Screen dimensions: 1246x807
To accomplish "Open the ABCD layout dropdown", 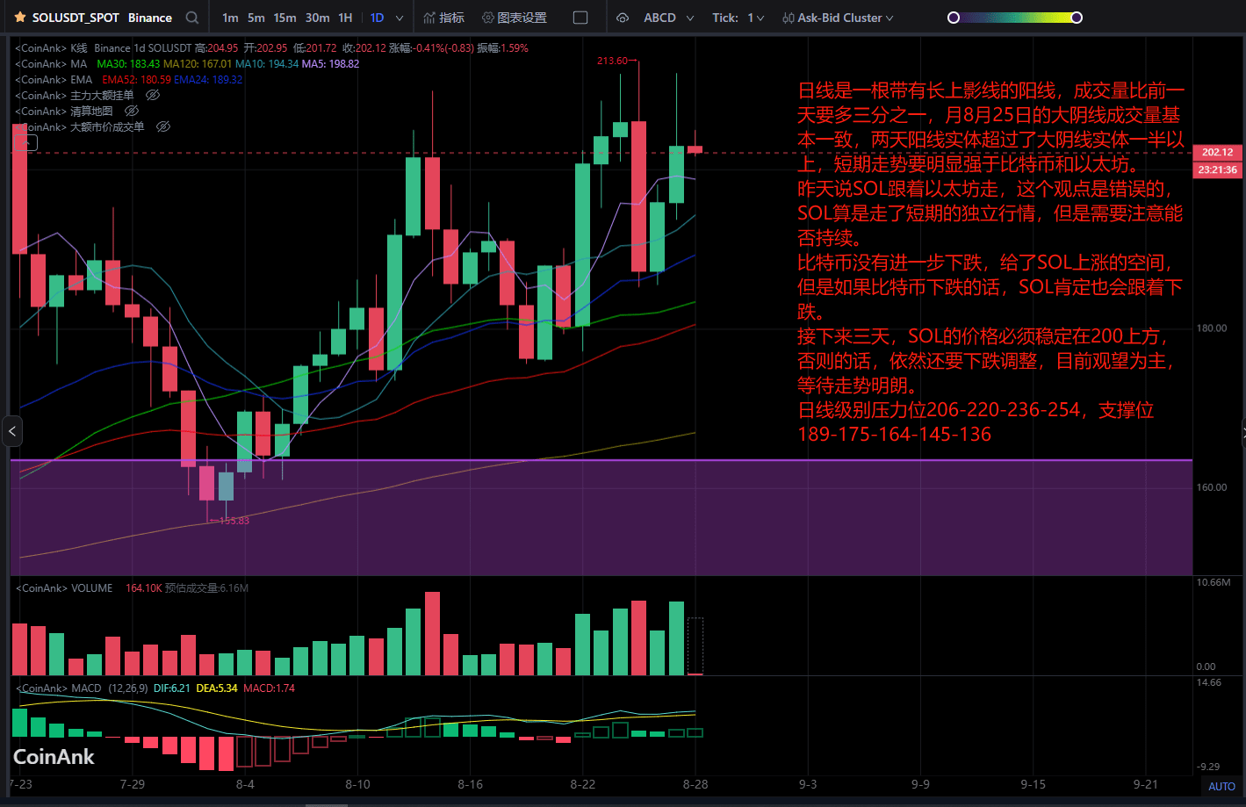I will pyautogui.click(x=668, y=18).
